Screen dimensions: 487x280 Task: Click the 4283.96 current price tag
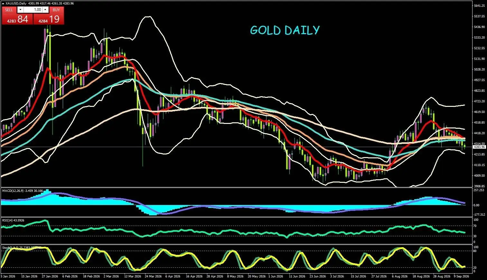pos(479,147)
